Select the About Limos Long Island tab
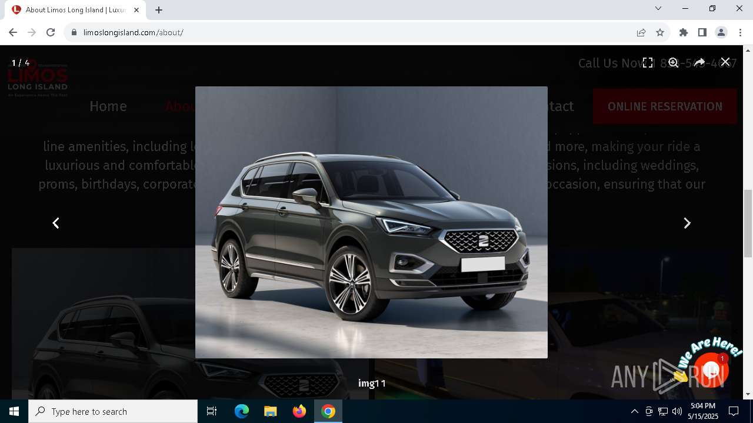Screen dimensions: 753x423 76,10
